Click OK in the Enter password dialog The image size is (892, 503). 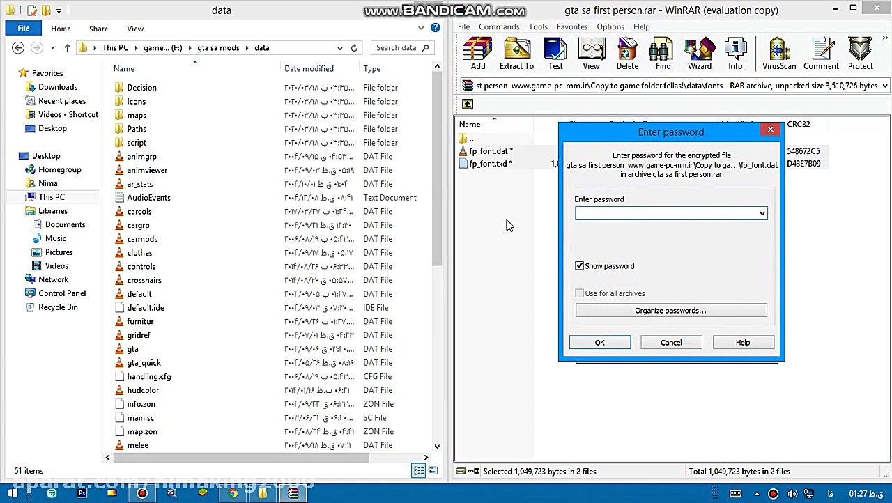tap(599, 342)
